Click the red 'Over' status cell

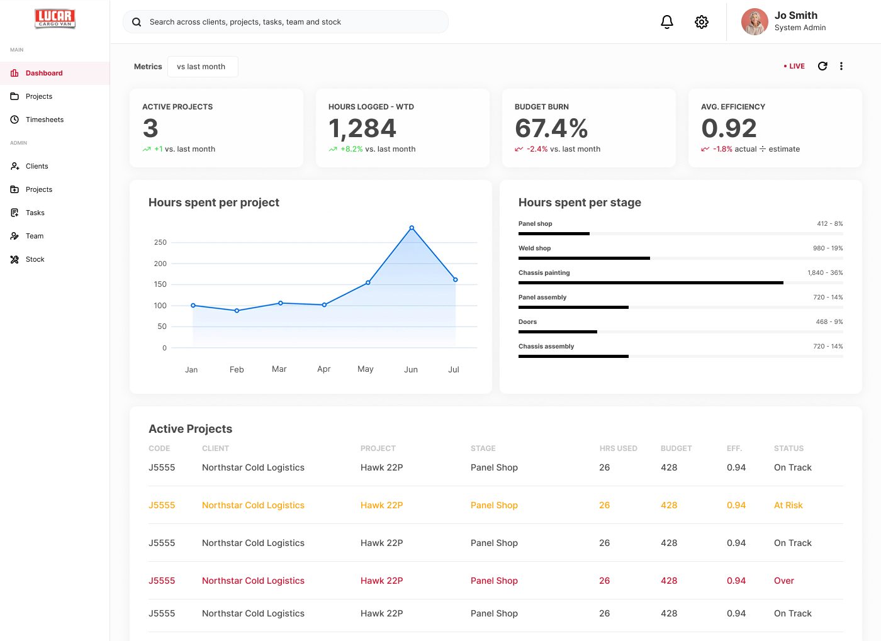(784, 581)
